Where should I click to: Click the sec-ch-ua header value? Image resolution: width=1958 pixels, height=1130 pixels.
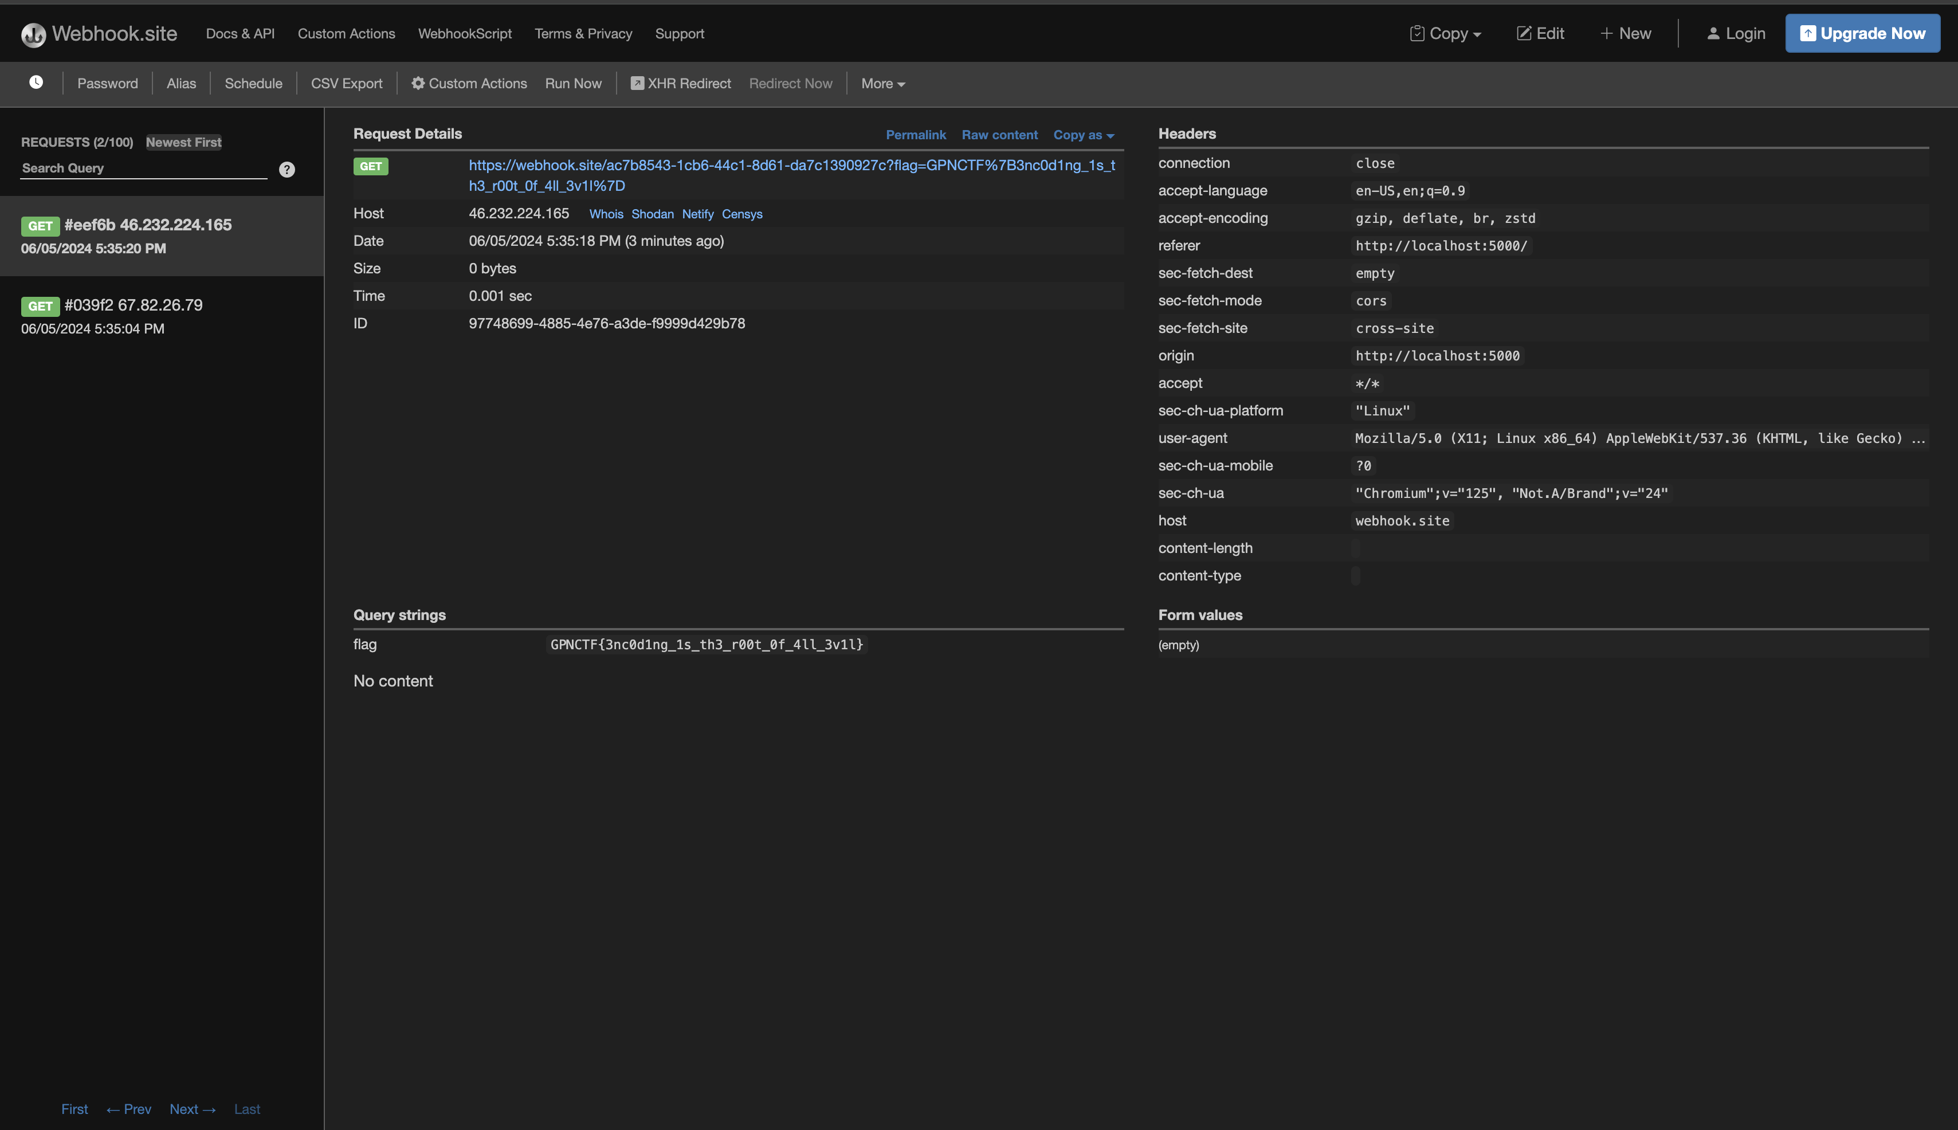click(1511, 493)
